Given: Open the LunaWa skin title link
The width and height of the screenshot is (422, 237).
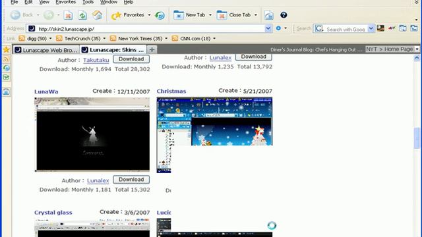Looking at the screenshot, I should [x=46, y=92].
